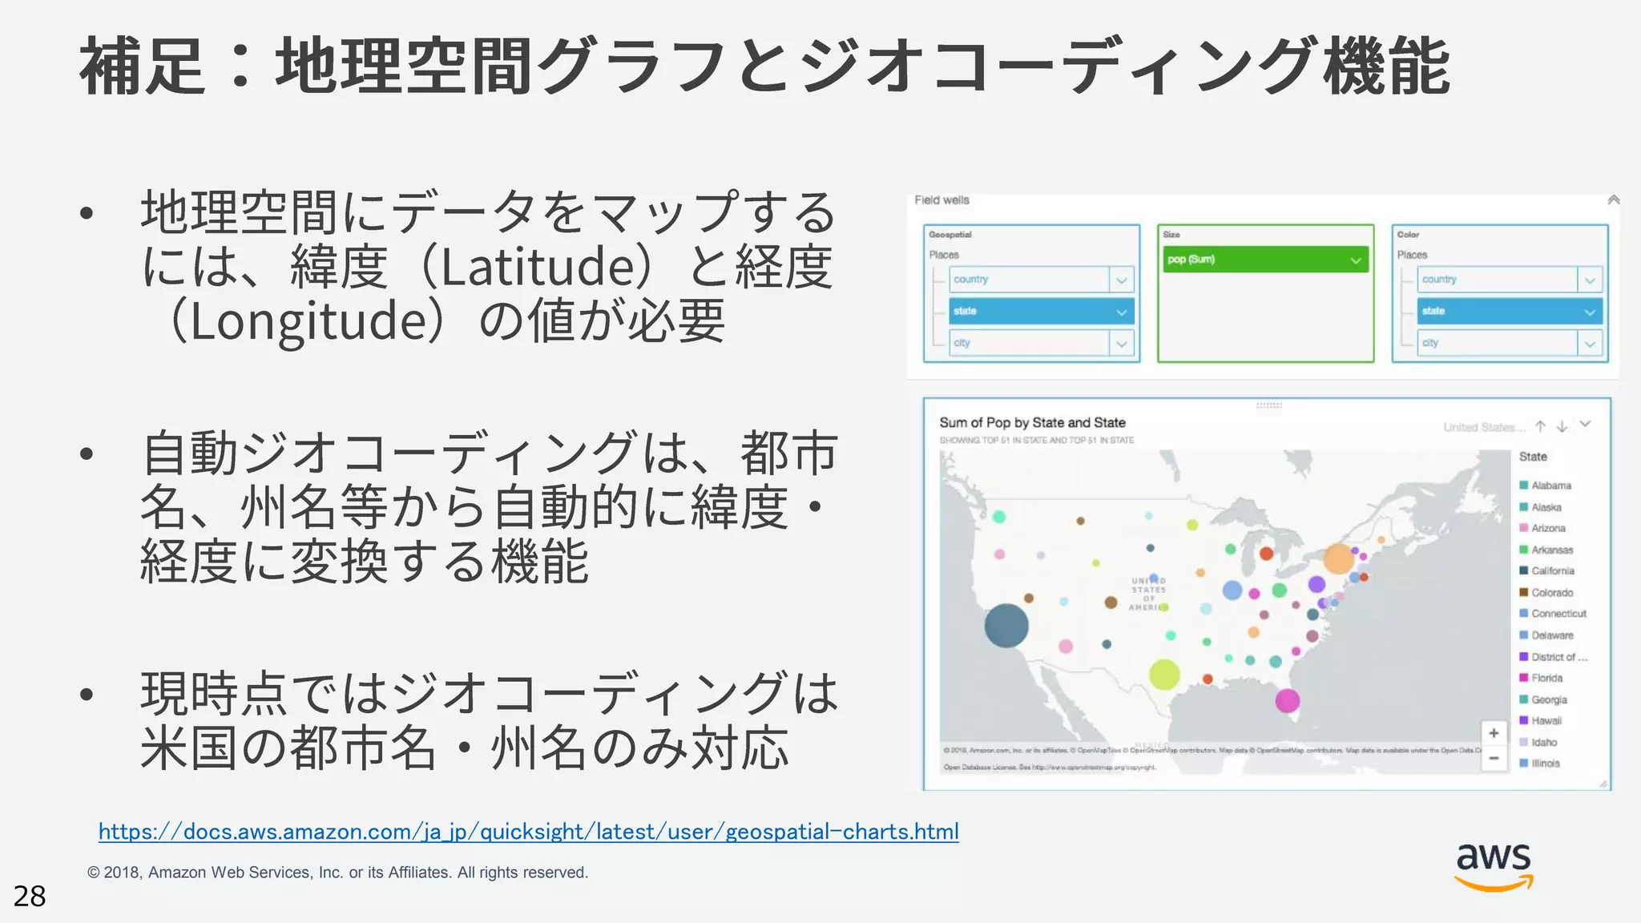Open the visual menu chevron
This screenshot has width=1641, height=923.
click(1585, 425)
